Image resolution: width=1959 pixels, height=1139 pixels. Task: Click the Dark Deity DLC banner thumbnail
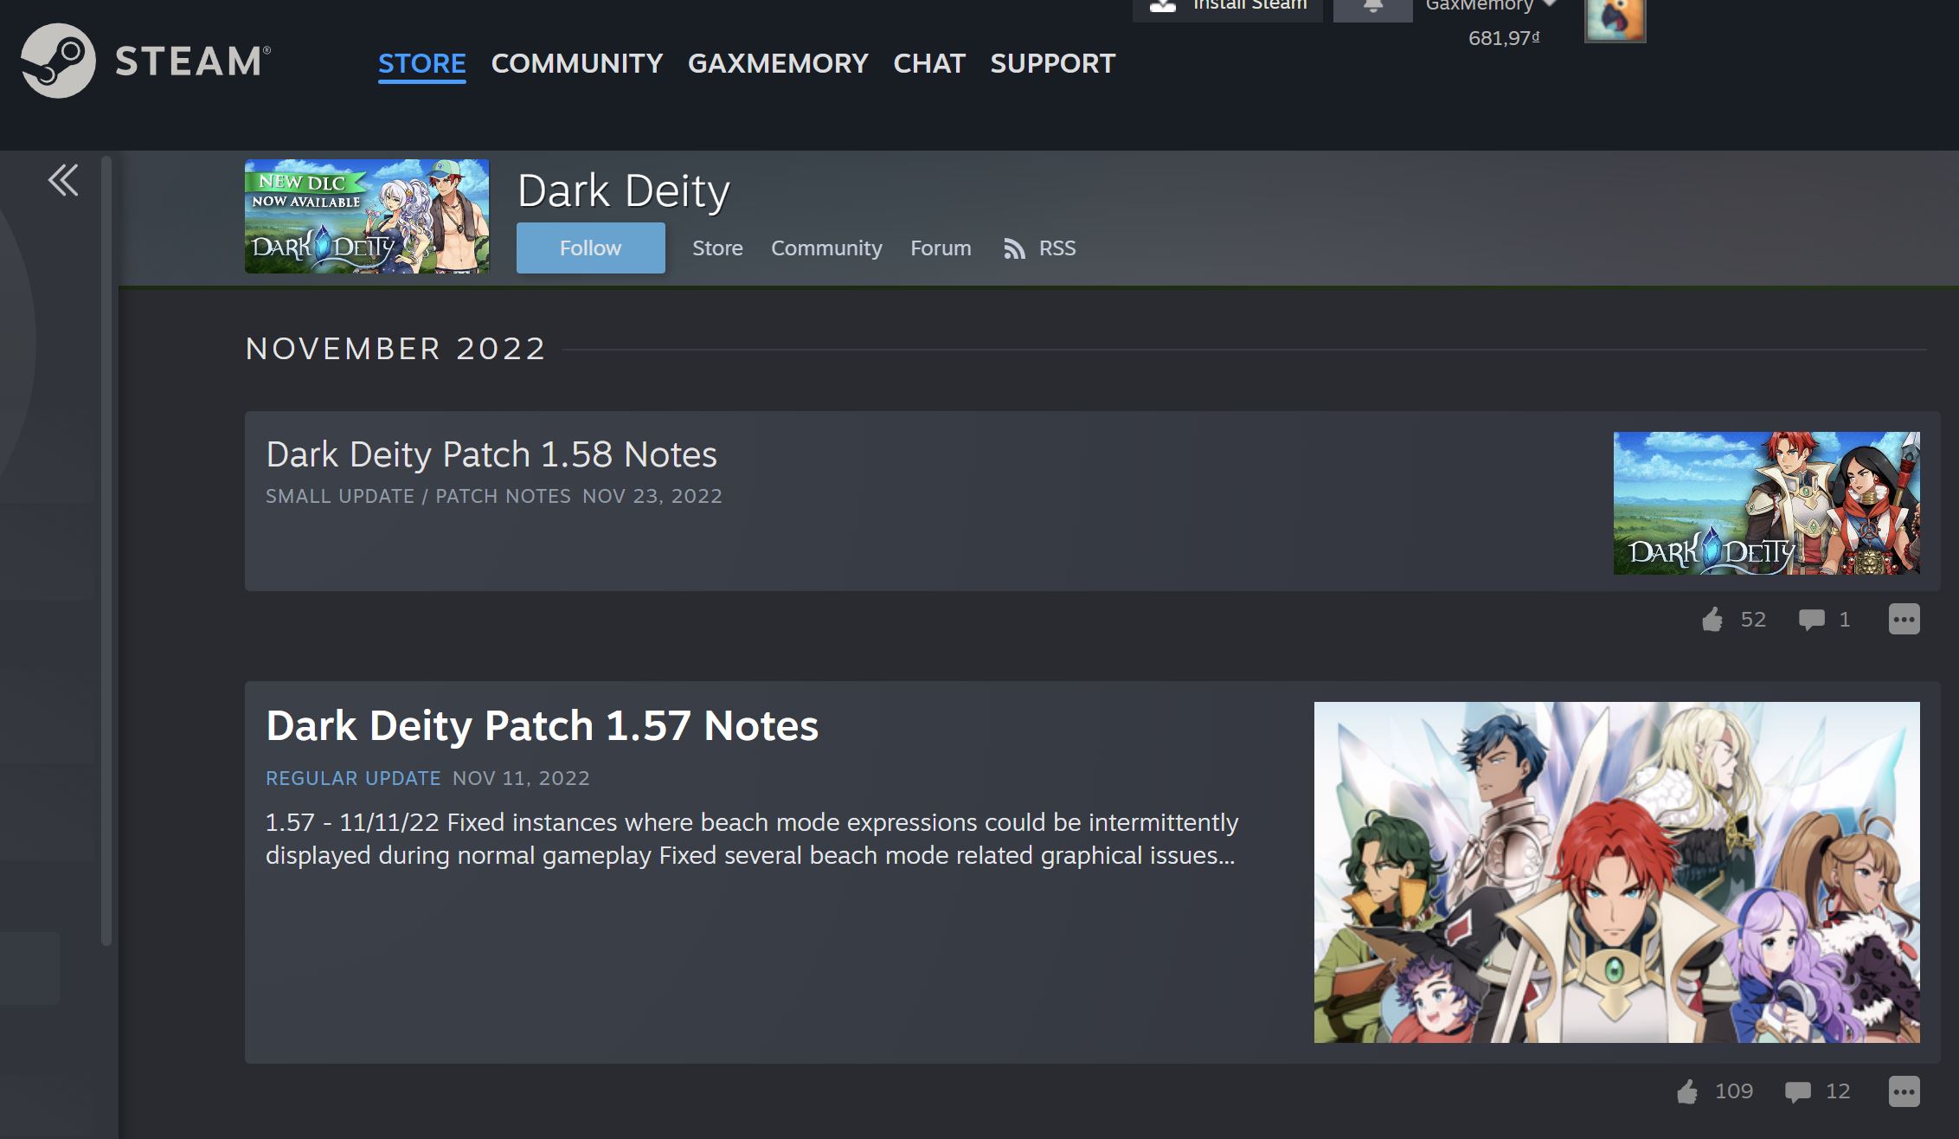[366, 215]
